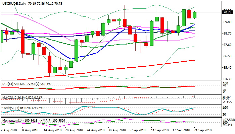Click the red long-term moving average line
Viewport: 235px width, 134px height.
[134, 67]
